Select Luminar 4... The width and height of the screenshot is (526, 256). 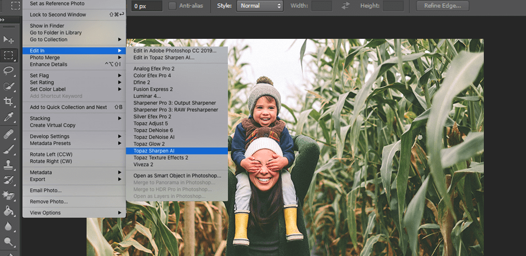click(x=177, y=96)
